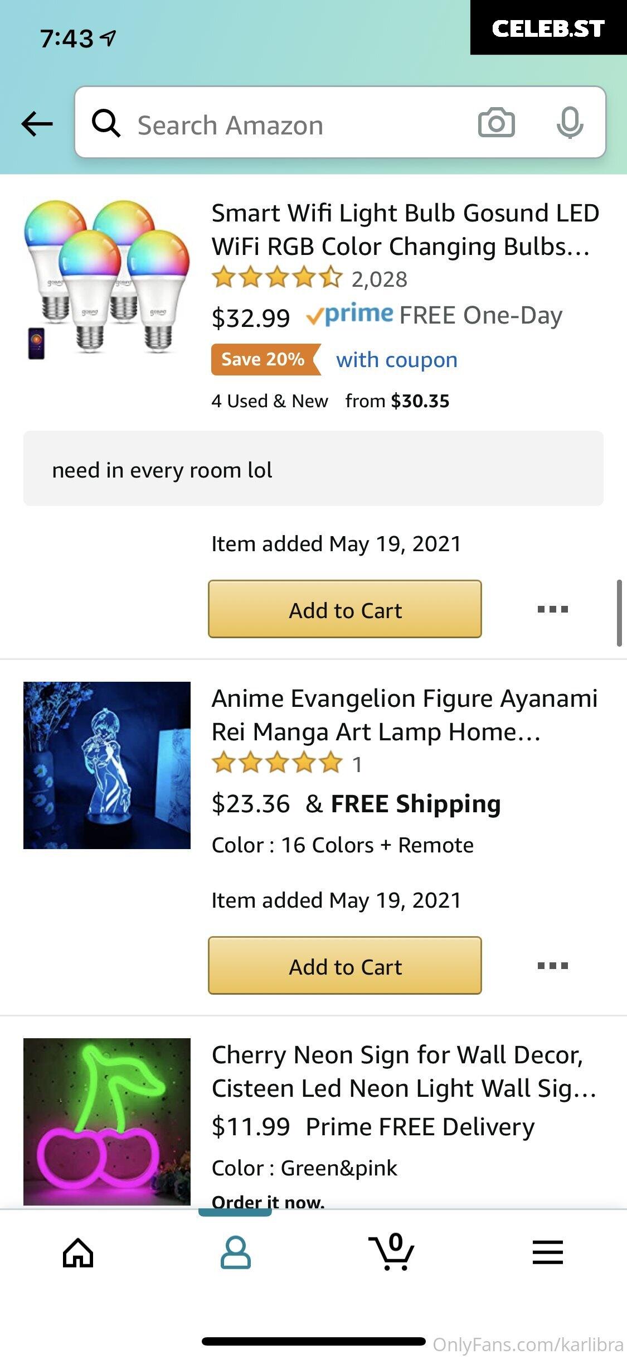This screenshot has width=627, height=1359.
Task: Open more options for Evangelion lamp
Action: (x=553, y=966)
